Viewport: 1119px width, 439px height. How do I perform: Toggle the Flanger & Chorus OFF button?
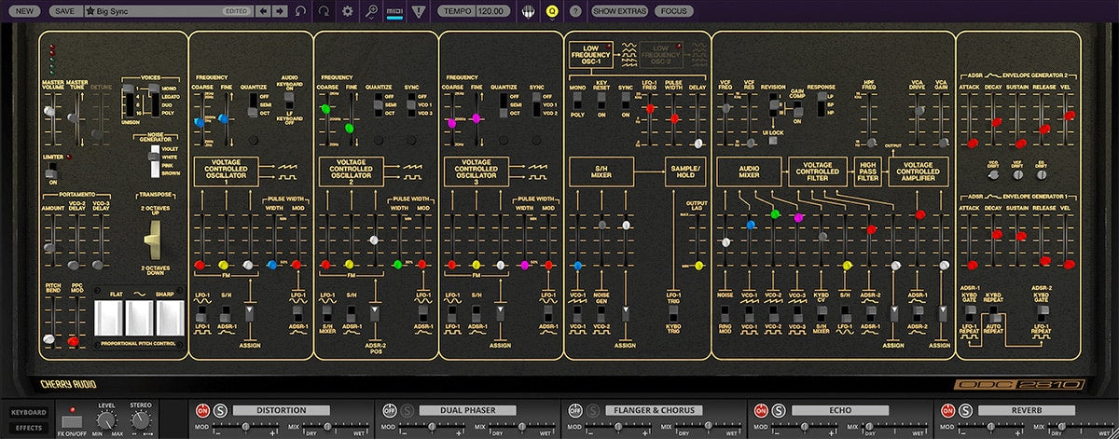click(x=575, y=410)
